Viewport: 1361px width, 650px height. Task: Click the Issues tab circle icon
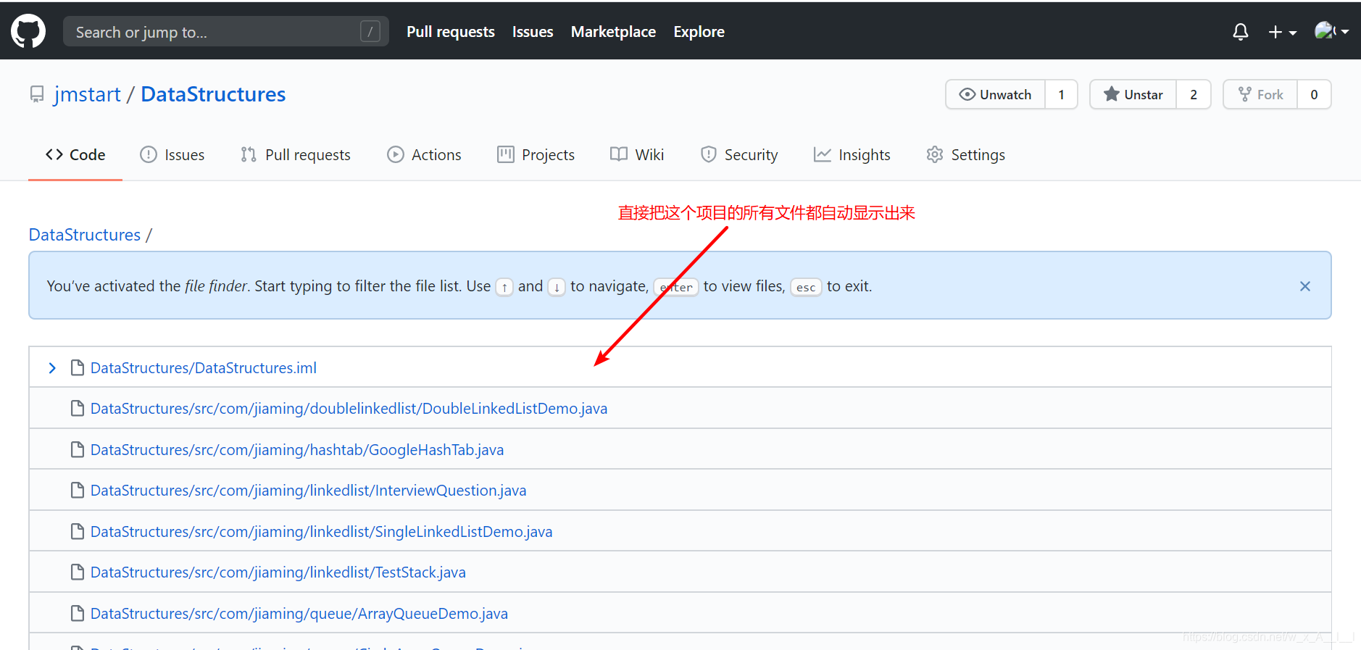(149, 154)
